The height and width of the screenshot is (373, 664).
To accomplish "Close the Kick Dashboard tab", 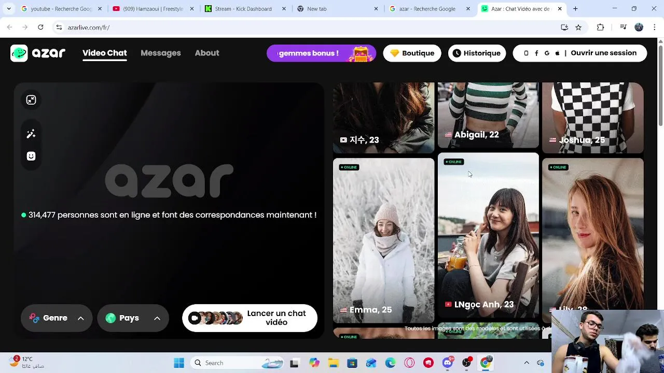I will point(284,9).
